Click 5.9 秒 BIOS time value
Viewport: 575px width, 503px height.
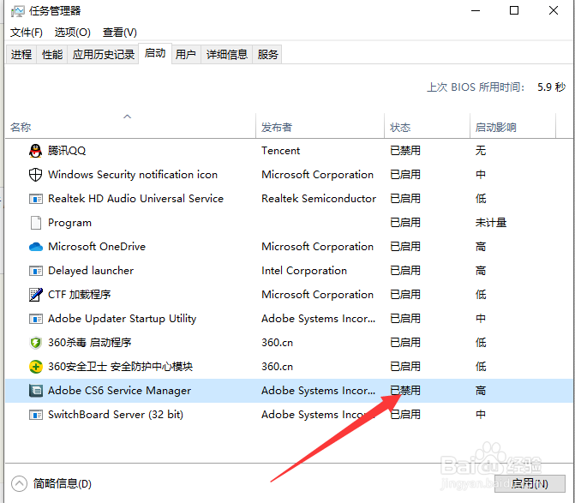(x=552, y=87)
